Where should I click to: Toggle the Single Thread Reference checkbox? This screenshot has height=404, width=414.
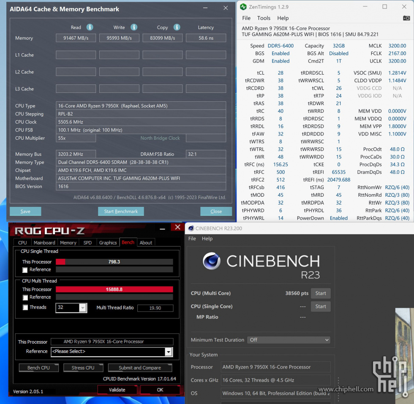coord(25,270)
